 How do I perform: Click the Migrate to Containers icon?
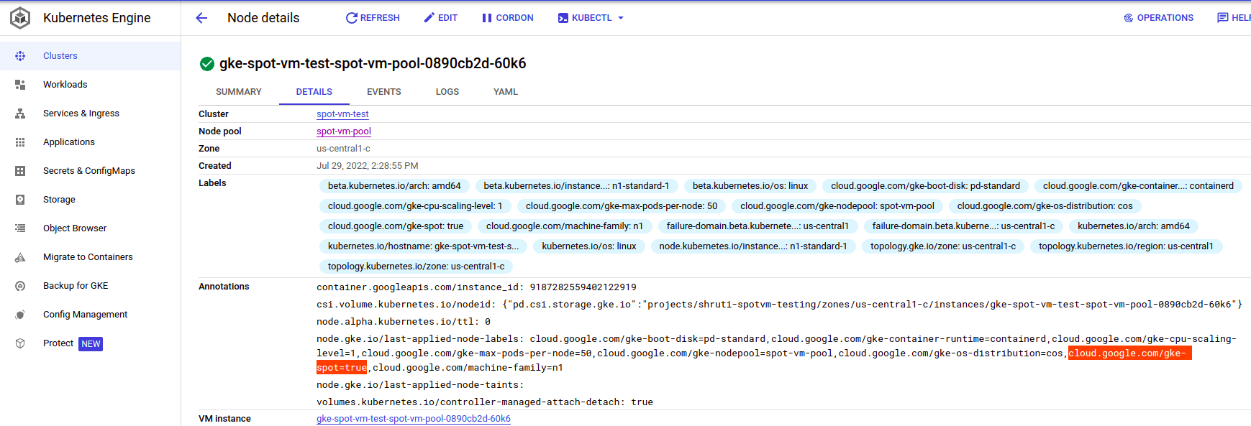point(20,257)
